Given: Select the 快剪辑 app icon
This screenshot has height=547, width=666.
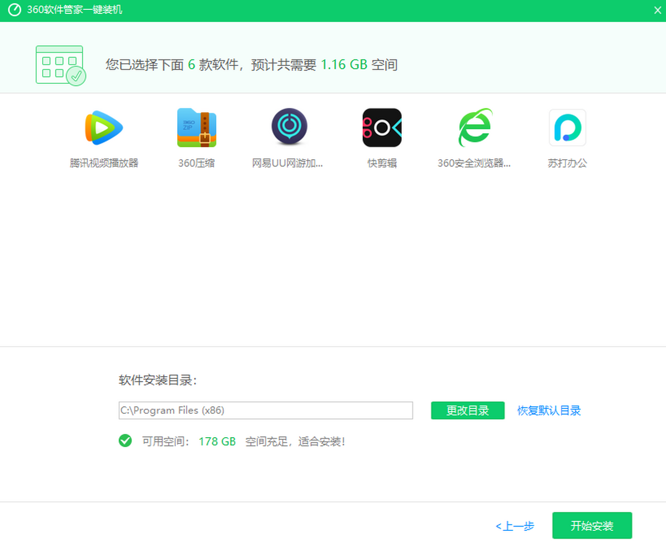Looking at the screenshot, I should (382, 128).
